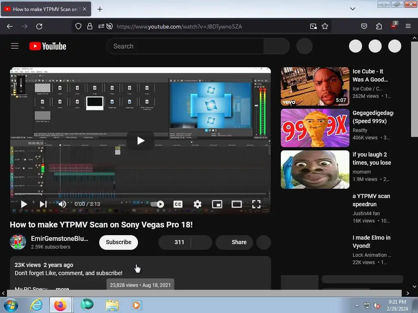Subscribe to EmirGemstoneBlu channel
The image size is (418, 313).
click(119, 242)
